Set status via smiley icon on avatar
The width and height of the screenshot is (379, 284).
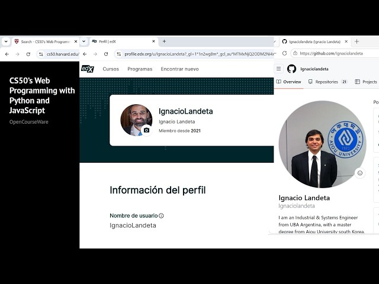tap(360, 173)
